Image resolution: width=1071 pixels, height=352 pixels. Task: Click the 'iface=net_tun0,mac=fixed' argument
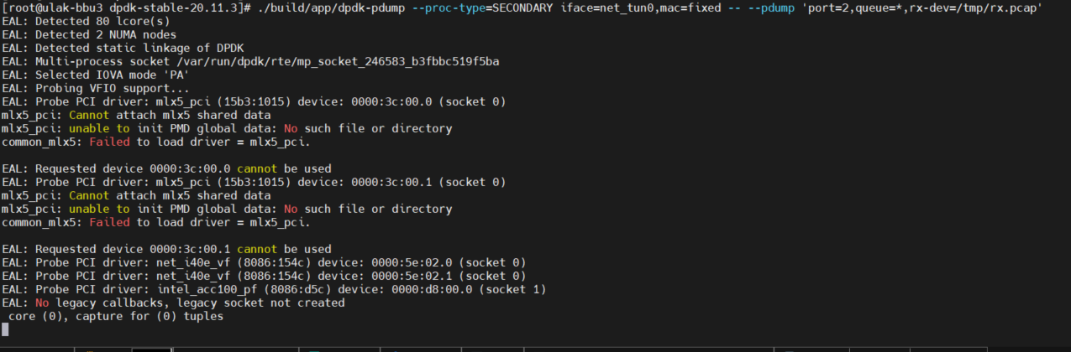tap(642, 8)
